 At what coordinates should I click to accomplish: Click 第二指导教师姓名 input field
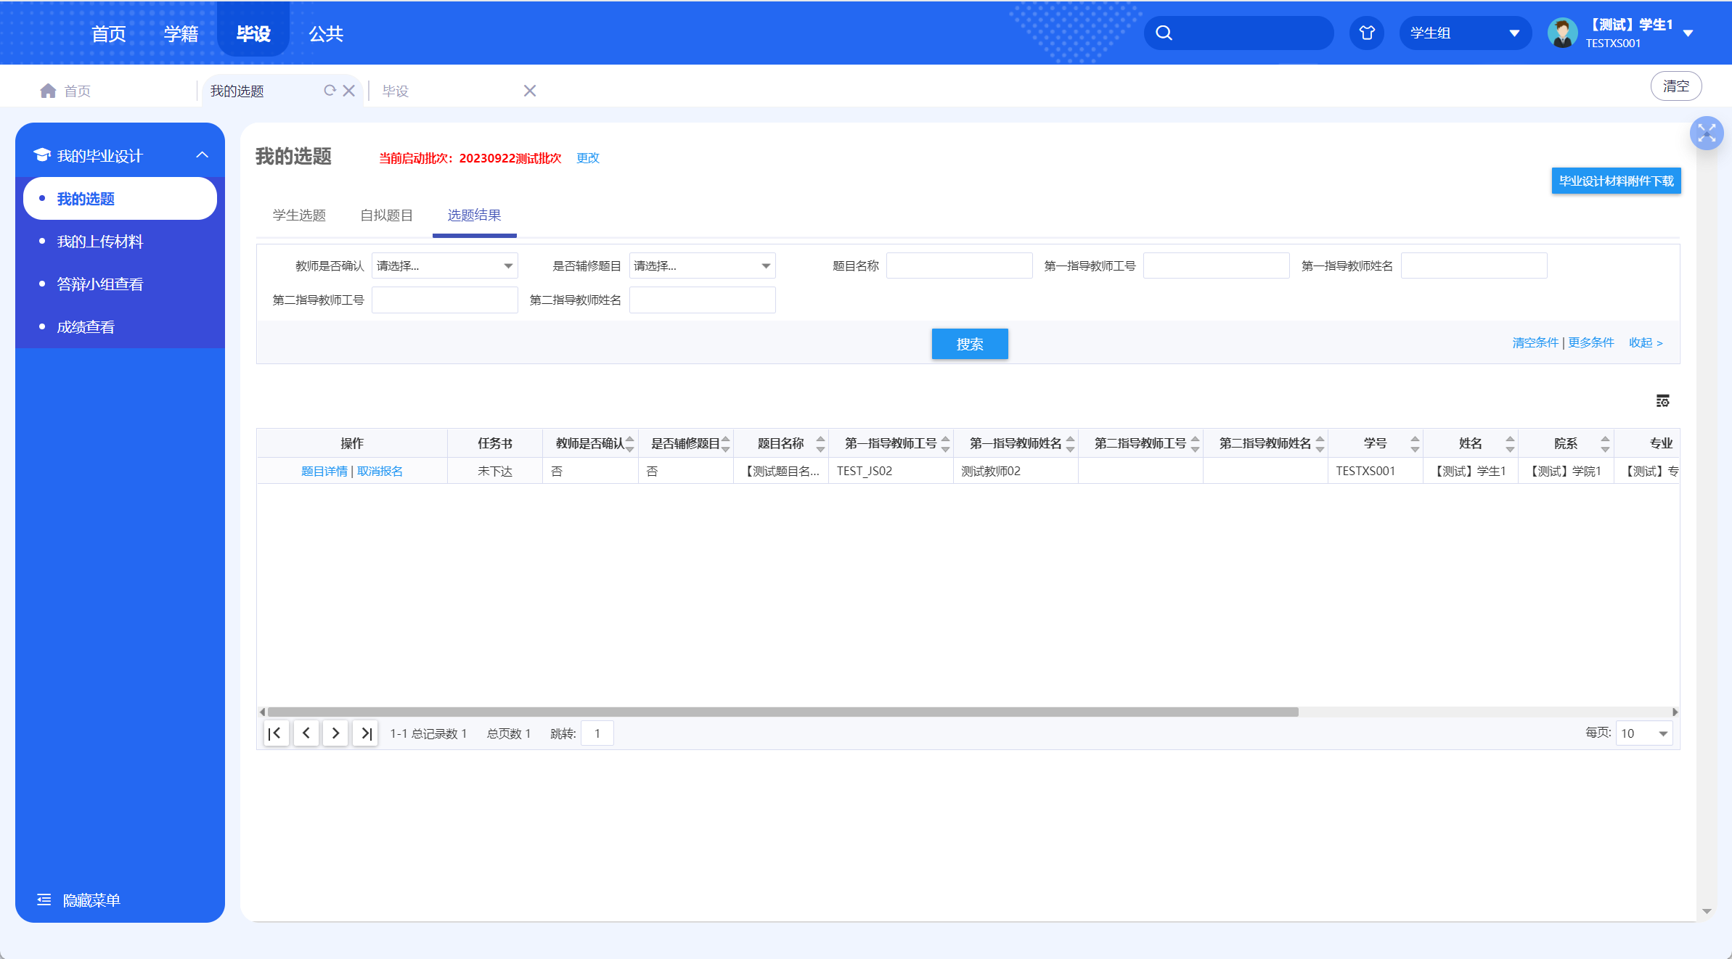coord(703,300)
